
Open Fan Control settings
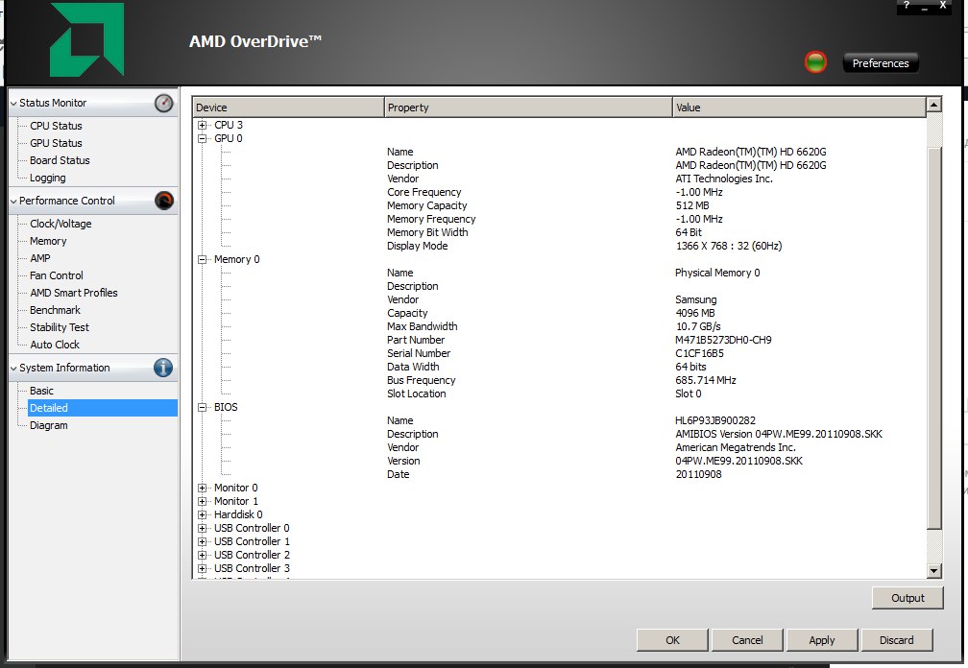pyautogui.click(x=56, y=275)
